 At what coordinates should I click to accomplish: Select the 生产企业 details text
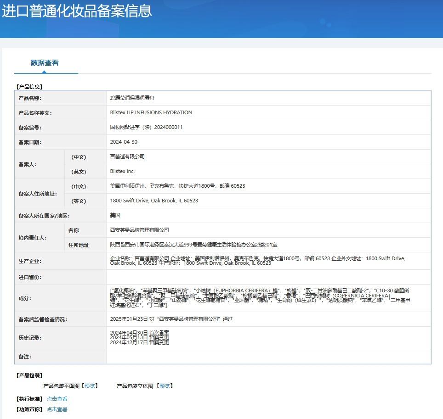pyautogui.click(x=257, y=261)
